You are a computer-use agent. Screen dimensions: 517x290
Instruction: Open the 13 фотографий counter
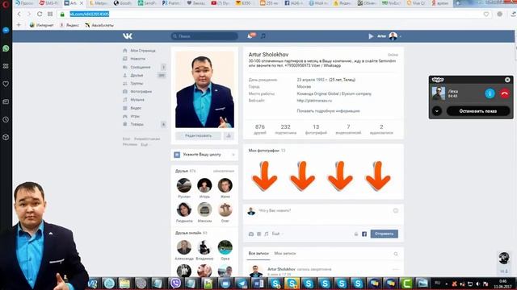click(316, 129)
